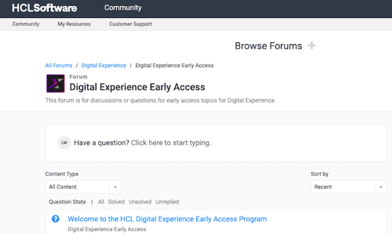392x234 pixels.
Task: Filter questions by Solved
Action: [x=116, y=202]
